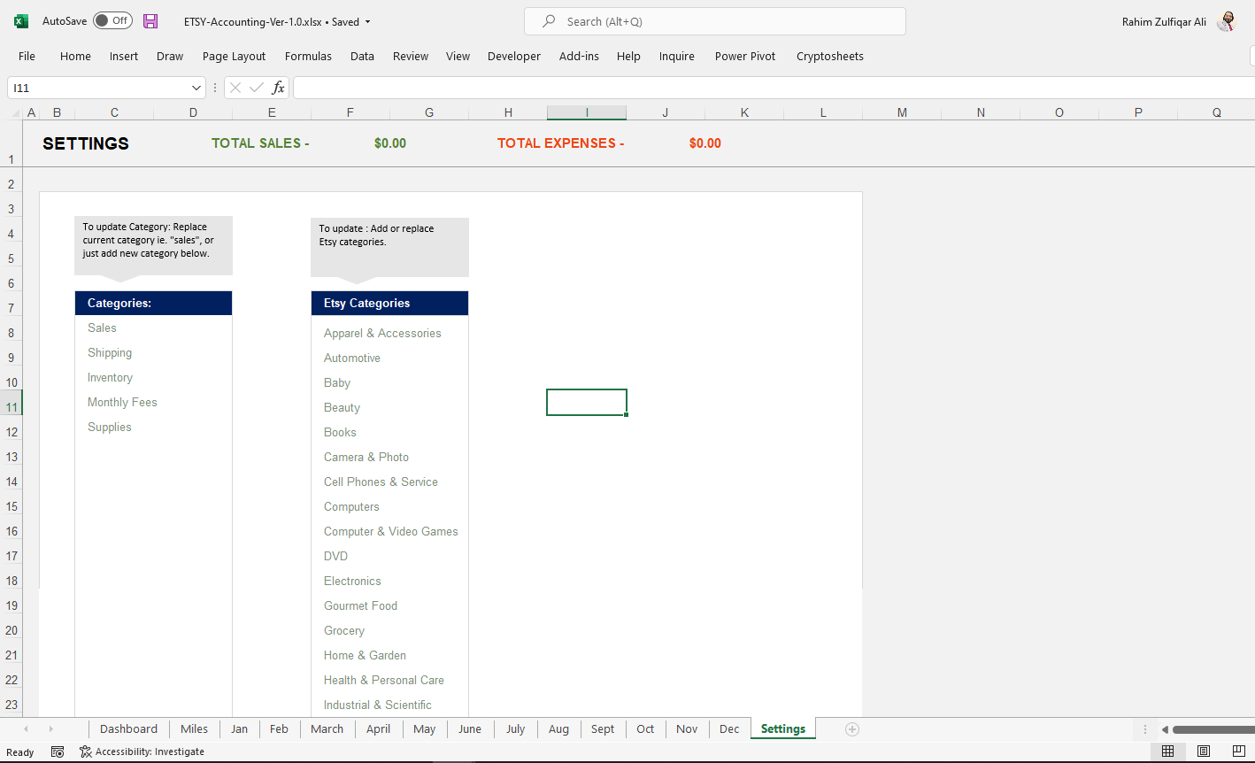Open the Power Pivot tab
The width and height of the screenshot is (1255, 763).
coord(745,56)
